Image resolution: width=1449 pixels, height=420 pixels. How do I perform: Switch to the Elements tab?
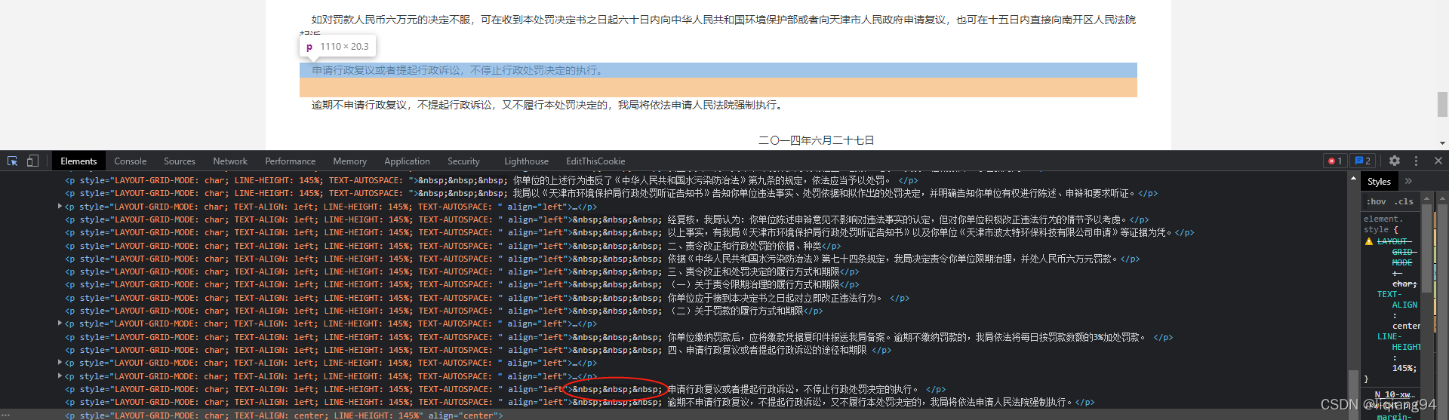point(78,161)
